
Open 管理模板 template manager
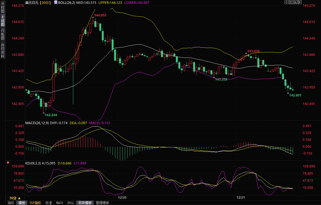tap(102, 203)
